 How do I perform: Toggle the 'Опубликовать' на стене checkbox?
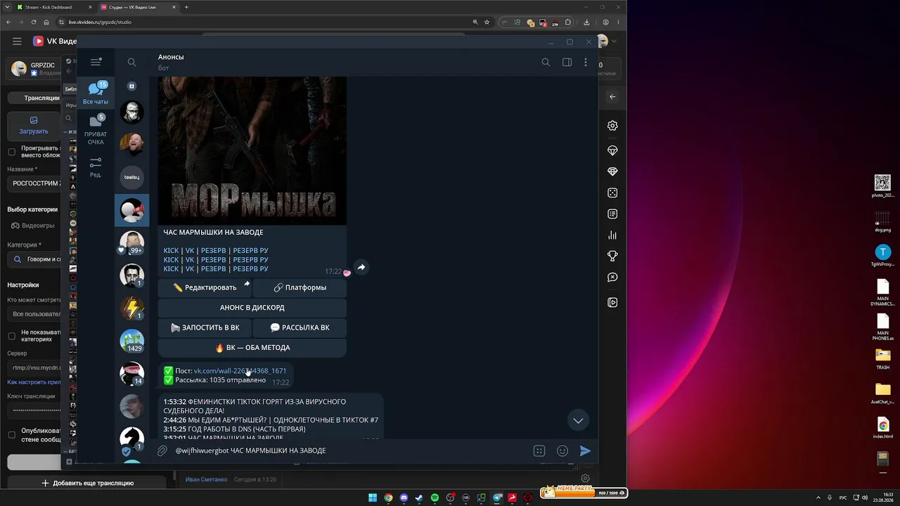pyautogui.click(x=11, y=435)
